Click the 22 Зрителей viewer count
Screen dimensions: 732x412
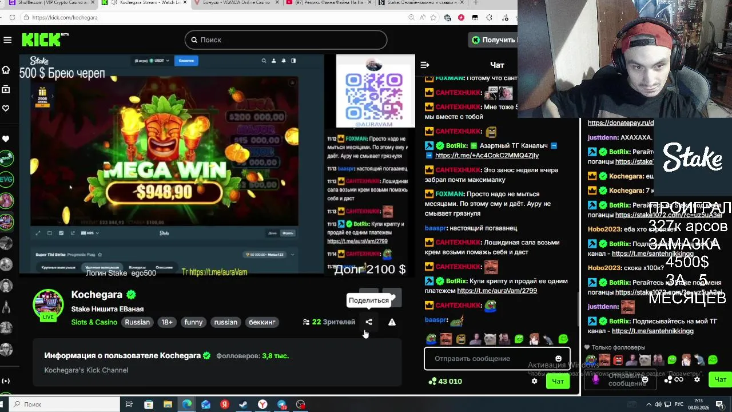(x=329, y=322)
